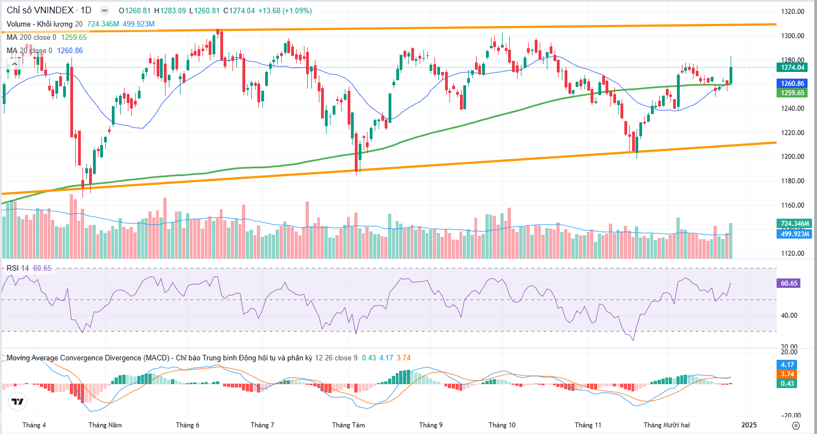Image resolution: width=817 pixels, height=434 pixels.
Task: Click the market status pill beside 1D
Action: pyautogui.click(x=105, y=11)
